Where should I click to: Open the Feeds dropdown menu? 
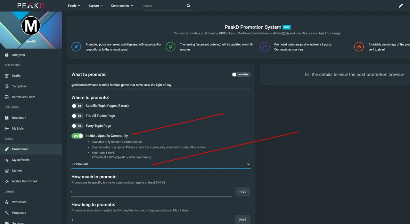(x=74, y=6)
